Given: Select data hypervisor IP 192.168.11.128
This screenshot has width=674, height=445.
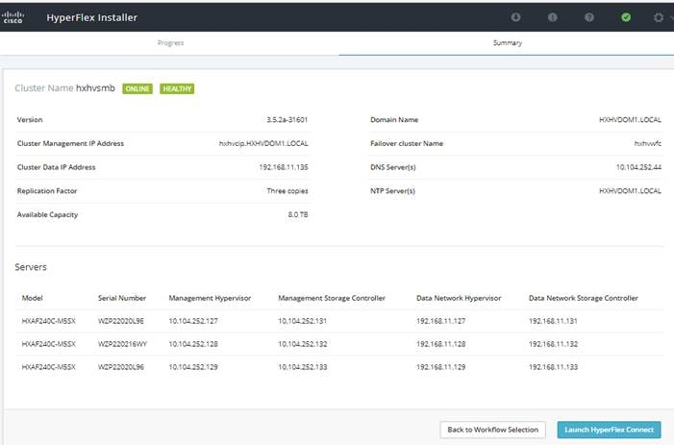Looking at the screenshot, I should (441, 344).
